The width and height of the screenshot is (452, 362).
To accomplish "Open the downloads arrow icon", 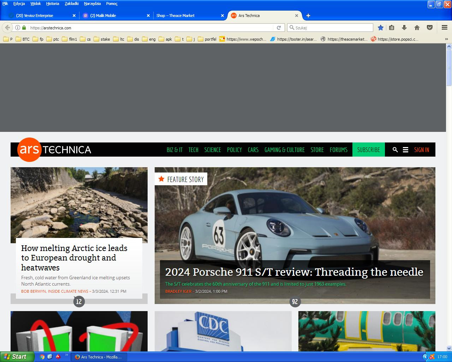I will pos(404,28).
